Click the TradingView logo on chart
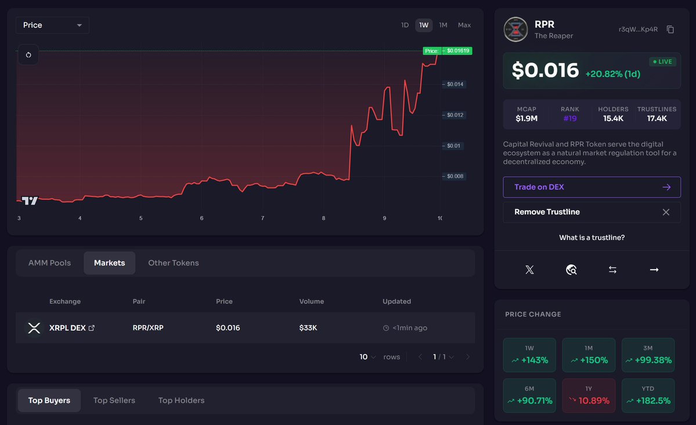The height and width of the screenshot is (425, 696). [30, 201]
